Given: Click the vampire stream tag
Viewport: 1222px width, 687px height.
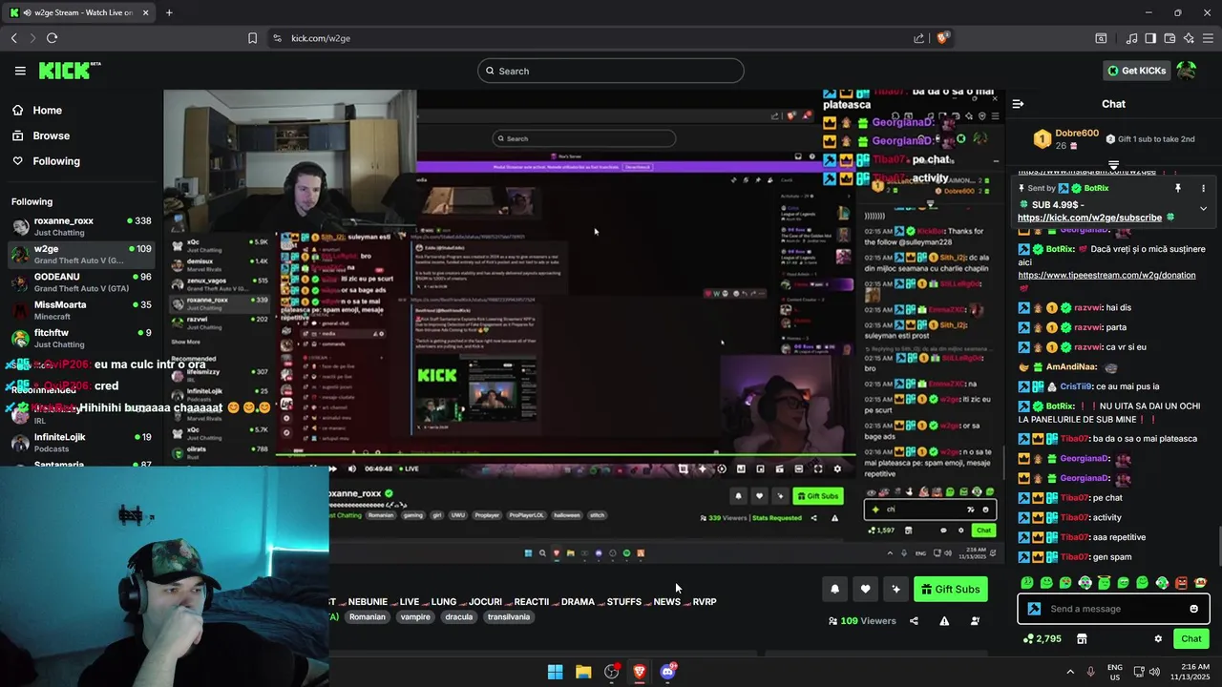Looking at the screenshot, I should point(415,617).
